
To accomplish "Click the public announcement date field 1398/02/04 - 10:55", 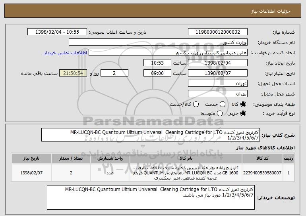I will 57,32.
